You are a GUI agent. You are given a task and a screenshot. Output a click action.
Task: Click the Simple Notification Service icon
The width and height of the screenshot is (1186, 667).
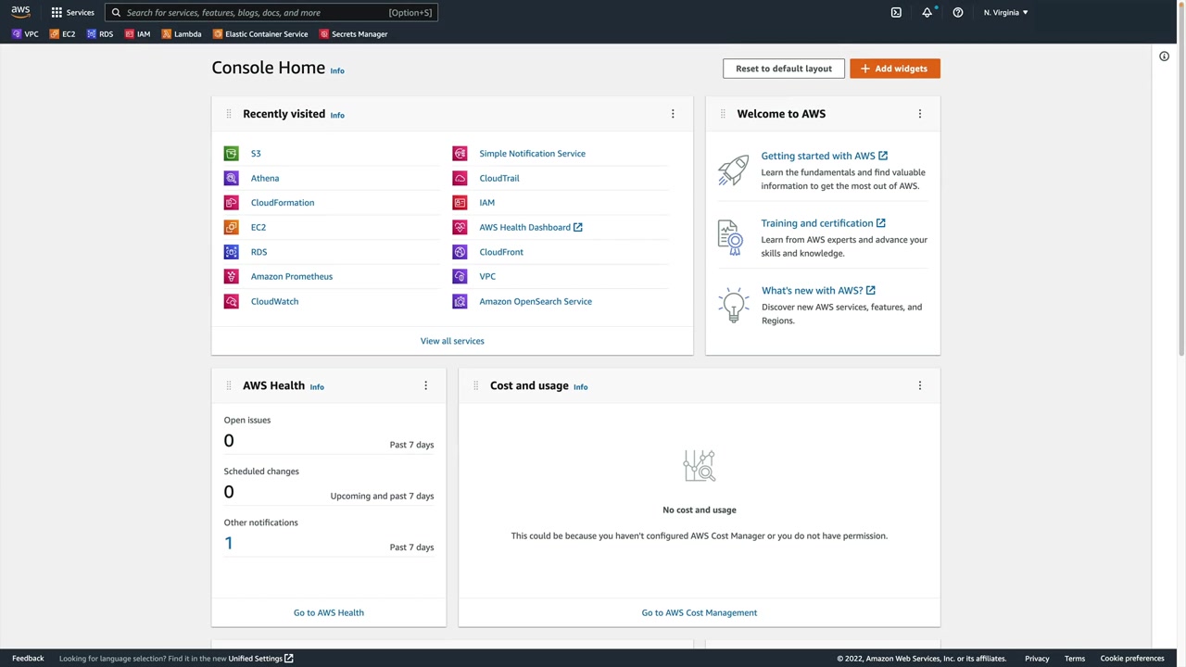coord(460,154)
